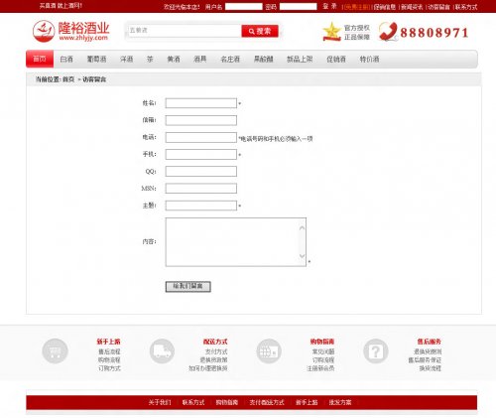Click the scroll-up arrow in 内容 textarea
496x418 pixels.
[302, 228]
